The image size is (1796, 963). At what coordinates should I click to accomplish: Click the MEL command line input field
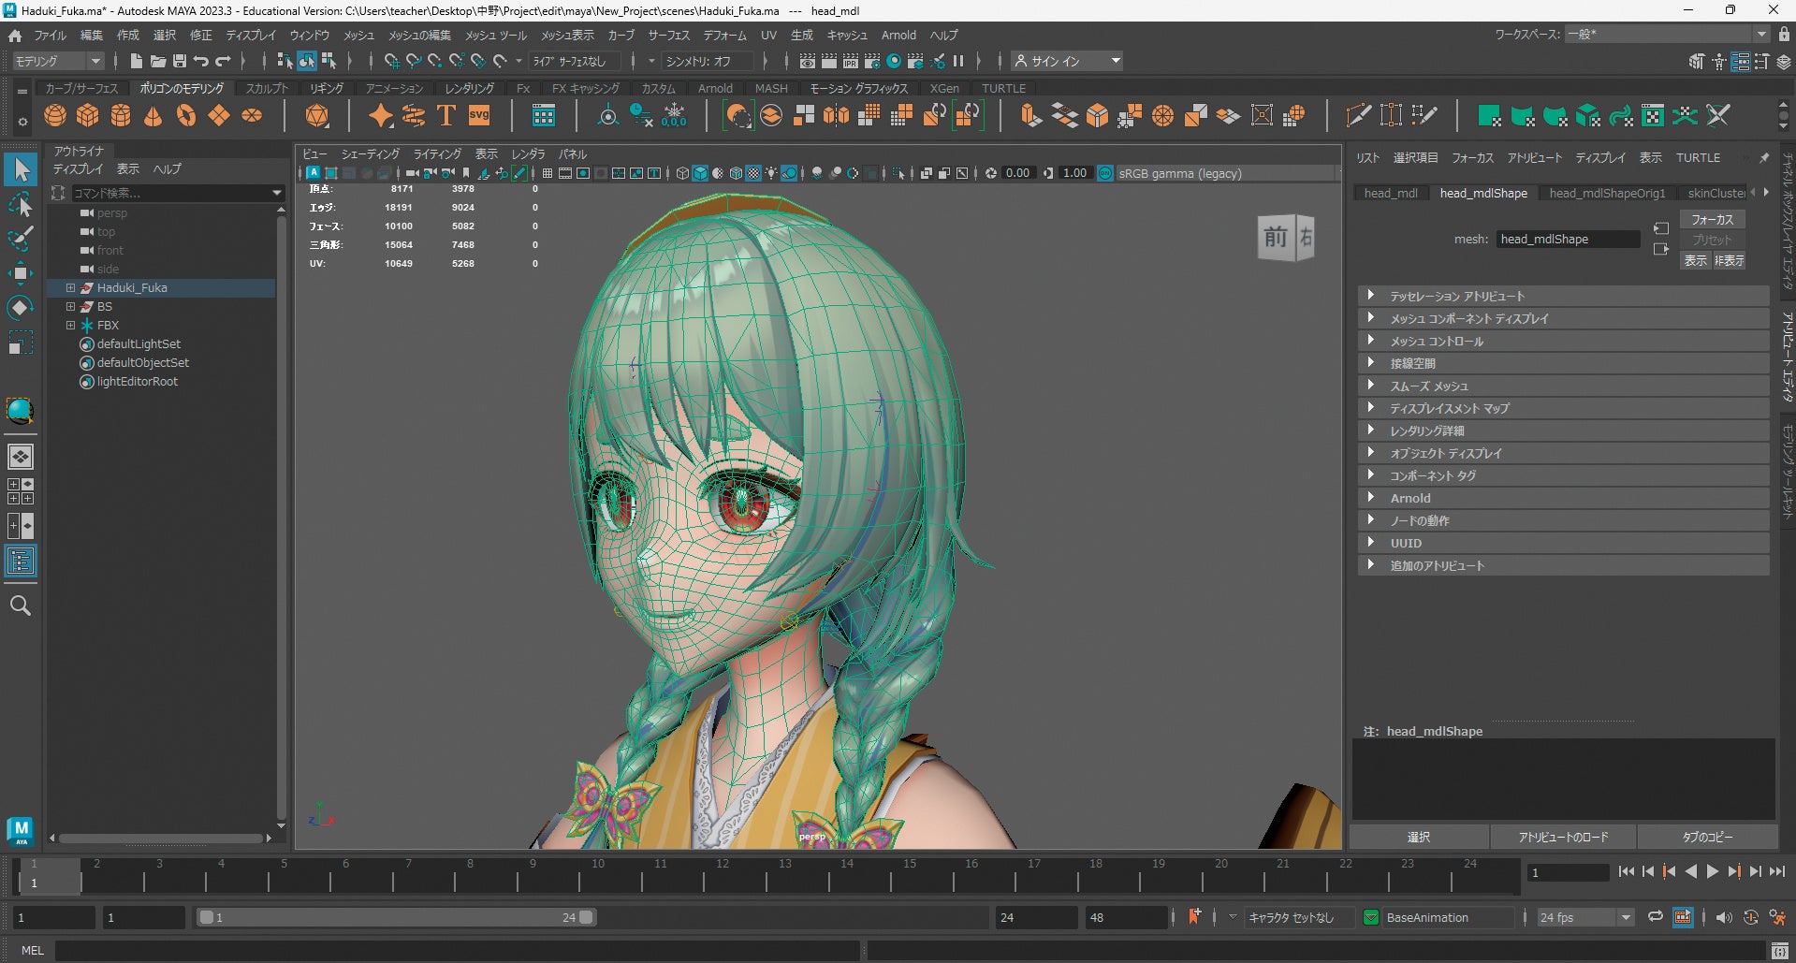point(457,950)
